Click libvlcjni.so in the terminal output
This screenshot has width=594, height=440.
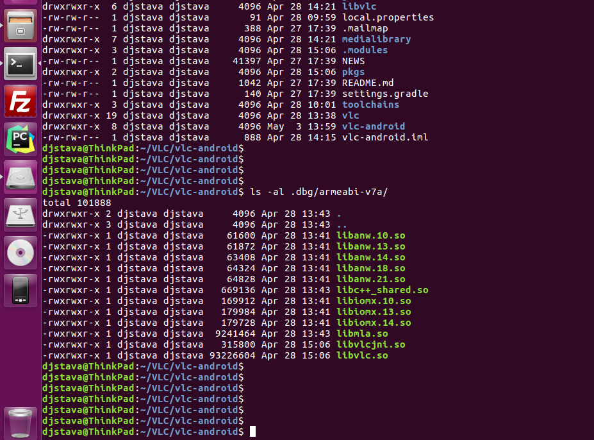370,344
